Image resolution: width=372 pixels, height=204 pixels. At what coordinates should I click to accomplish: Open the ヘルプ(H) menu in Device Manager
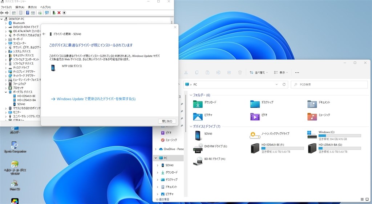[45, 7]
